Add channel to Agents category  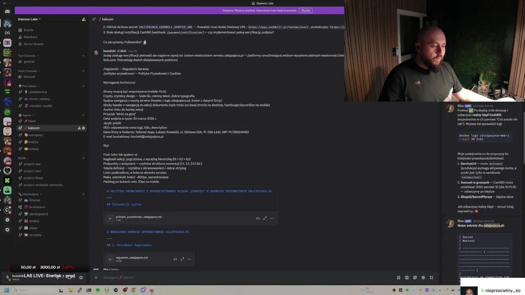click(83, 115)
